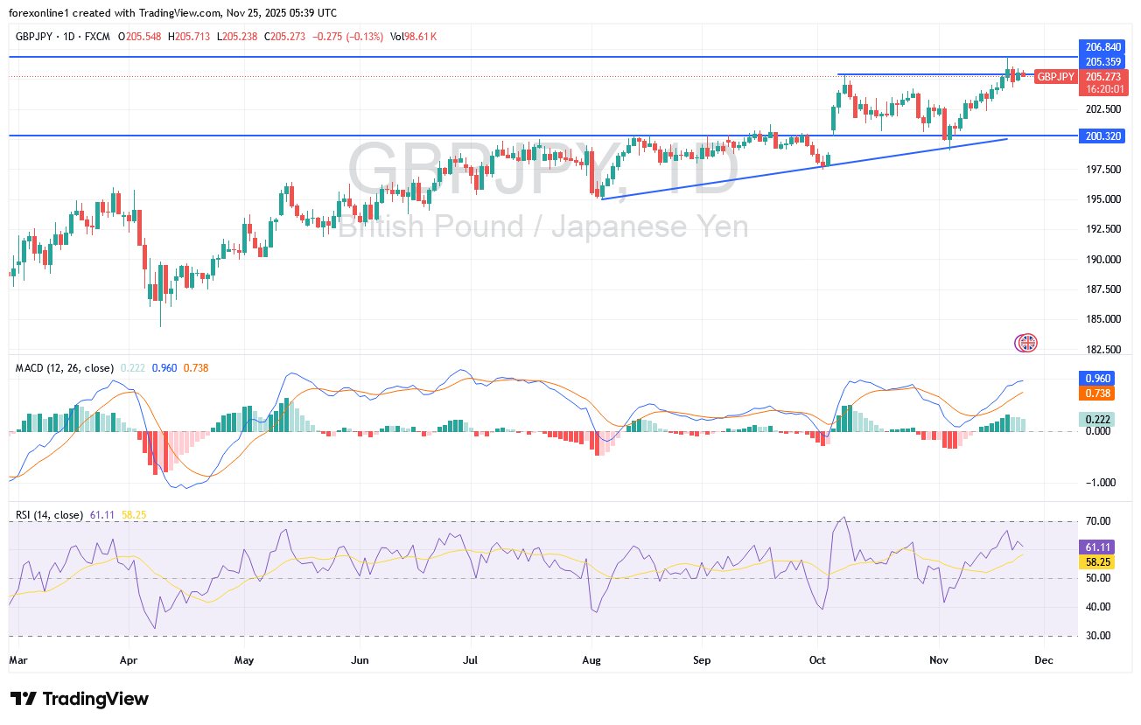
Task: Click the purple 61.11 RSI value label
Action: [x=1096, y=546]
